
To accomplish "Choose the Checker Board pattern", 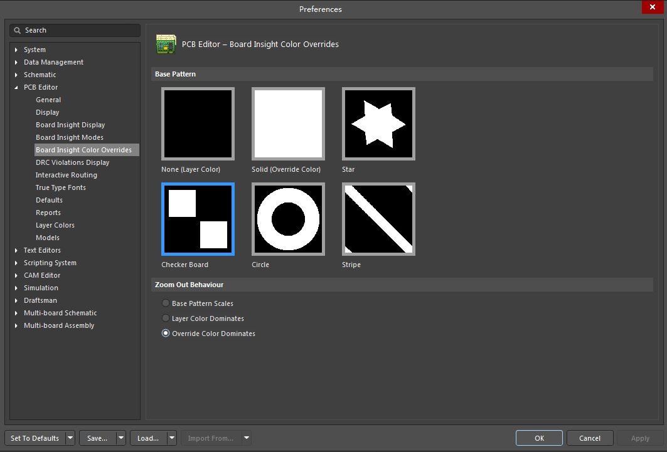I will [198, 219].
